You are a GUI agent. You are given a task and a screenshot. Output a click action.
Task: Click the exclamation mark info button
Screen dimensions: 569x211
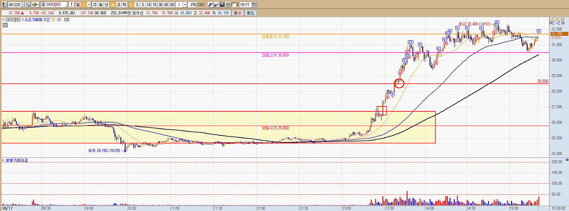[x=71, y=5]
